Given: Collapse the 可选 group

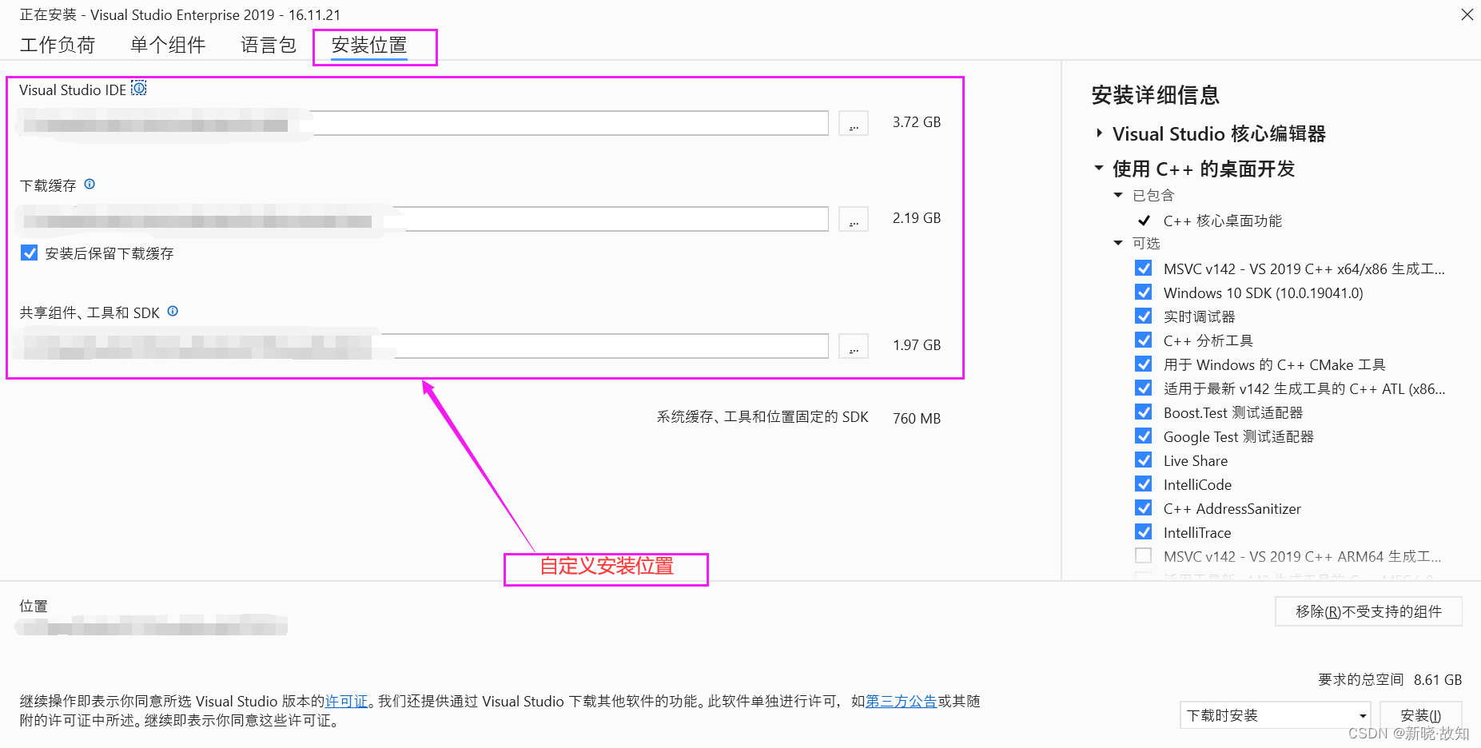Looking at the screenshot, I should click(1118, 243).
